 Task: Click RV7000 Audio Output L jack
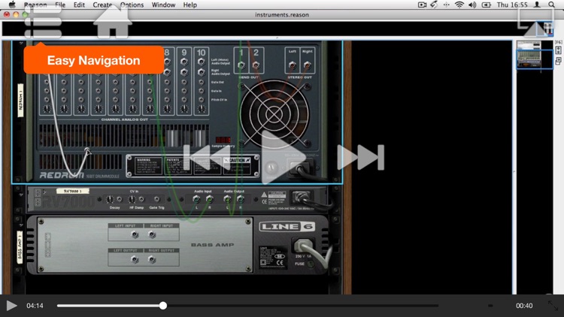click(x=227, y=199)
